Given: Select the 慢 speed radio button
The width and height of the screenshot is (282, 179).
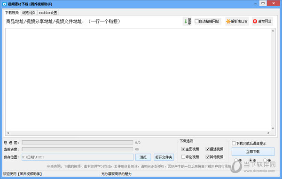Looking at the screenshot, I should (265, 160).
